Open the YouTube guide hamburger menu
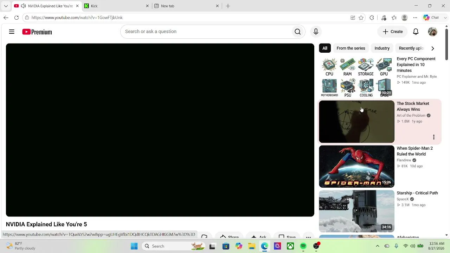Screen dimensions: 450x253 pyautogui.click(x=12, y=32)
